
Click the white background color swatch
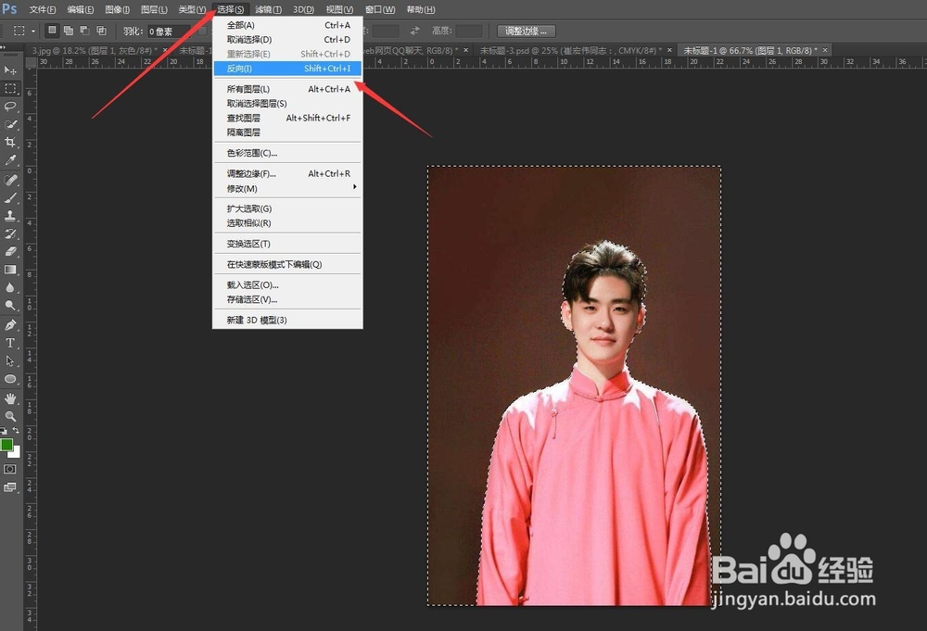tap(16, 453)
